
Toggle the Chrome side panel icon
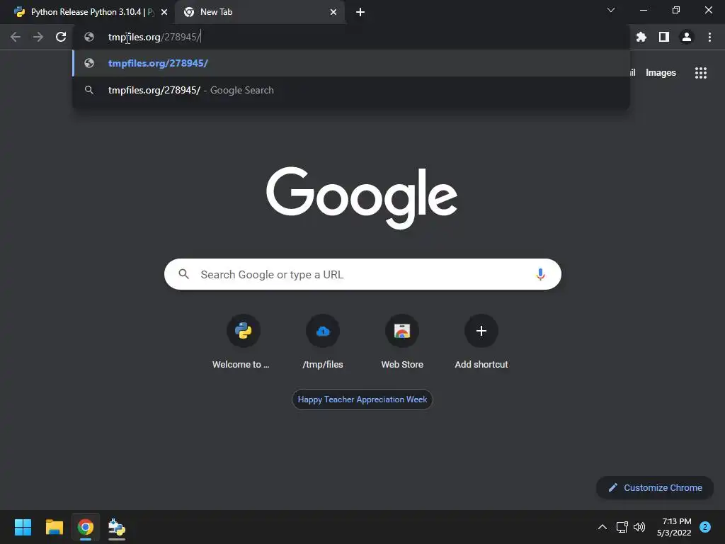pos(664,37)
